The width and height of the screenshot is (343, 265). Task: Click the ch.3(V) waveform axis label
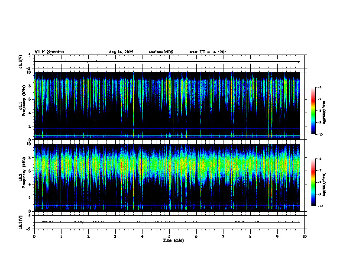pos(21,222)
